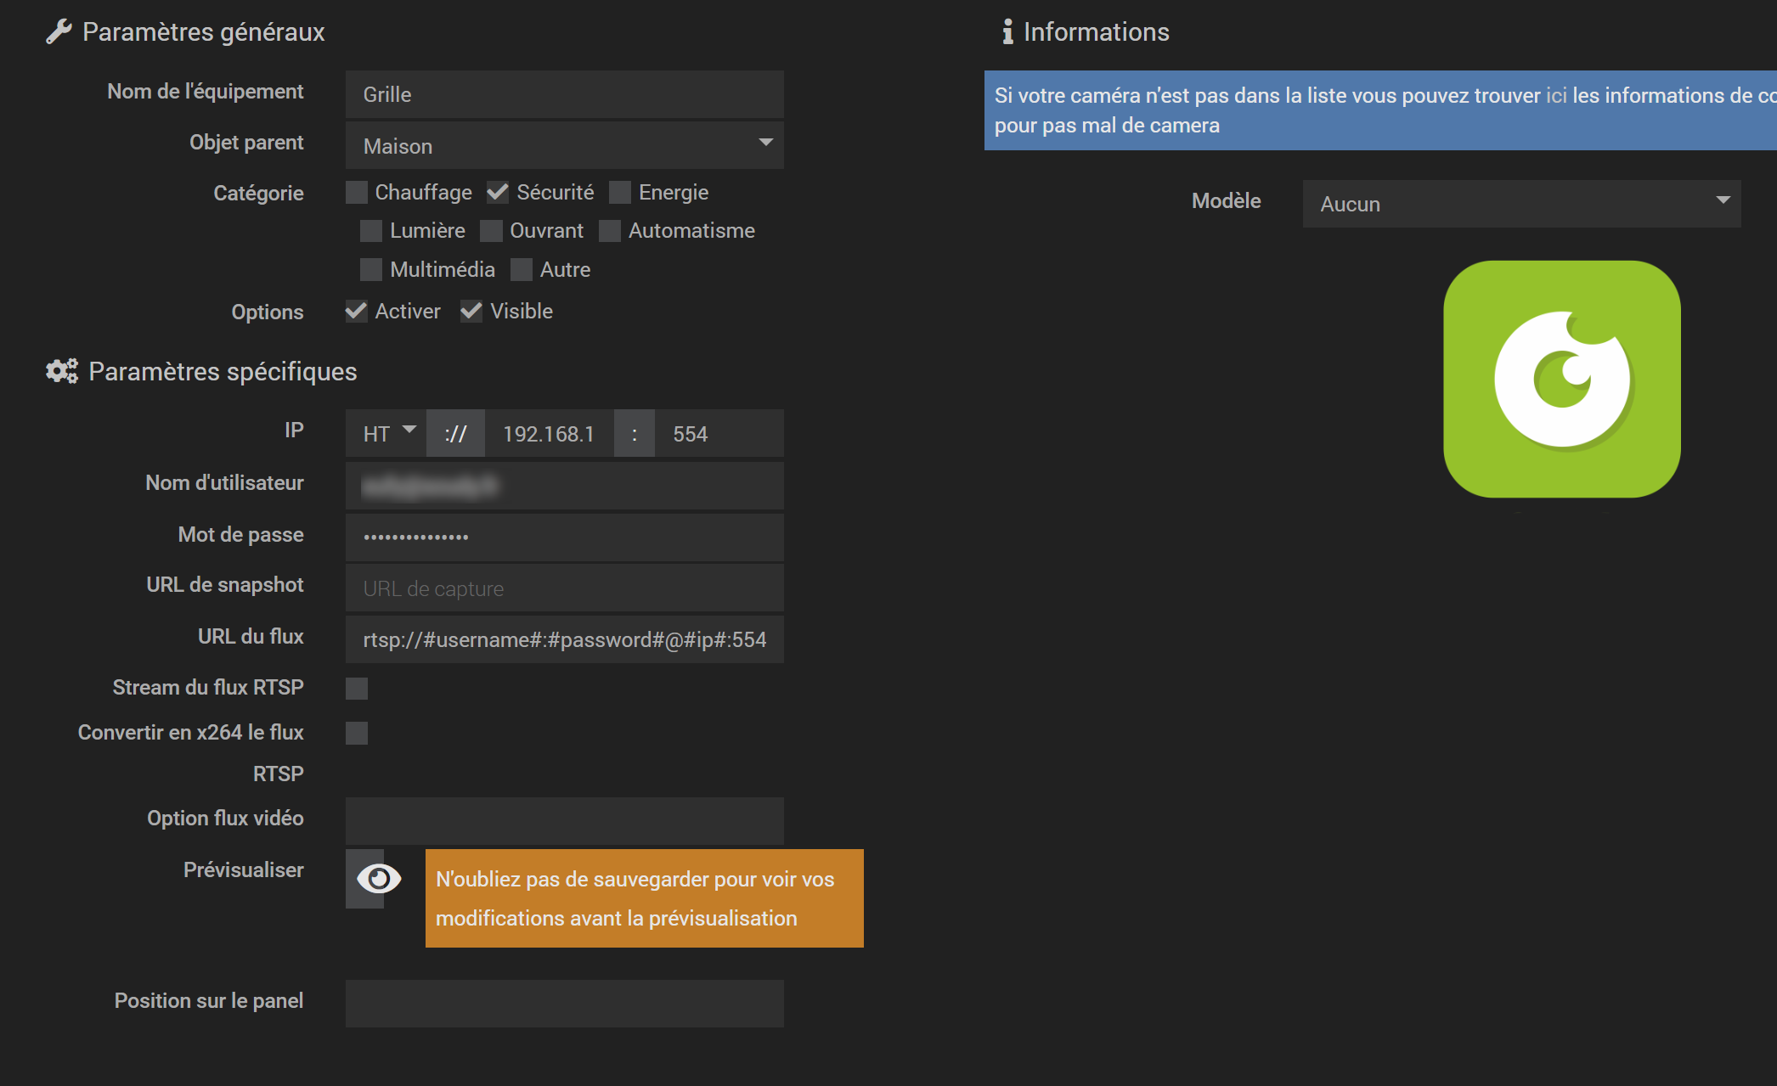Click the green camera plugin logo
Viewport: 1777px width, 1086px height.
[1562, 379]
